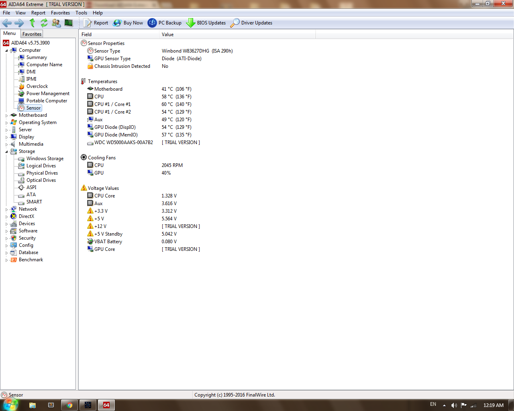
Task: Open Chrome from the taskbar
Action: [69, 405]
